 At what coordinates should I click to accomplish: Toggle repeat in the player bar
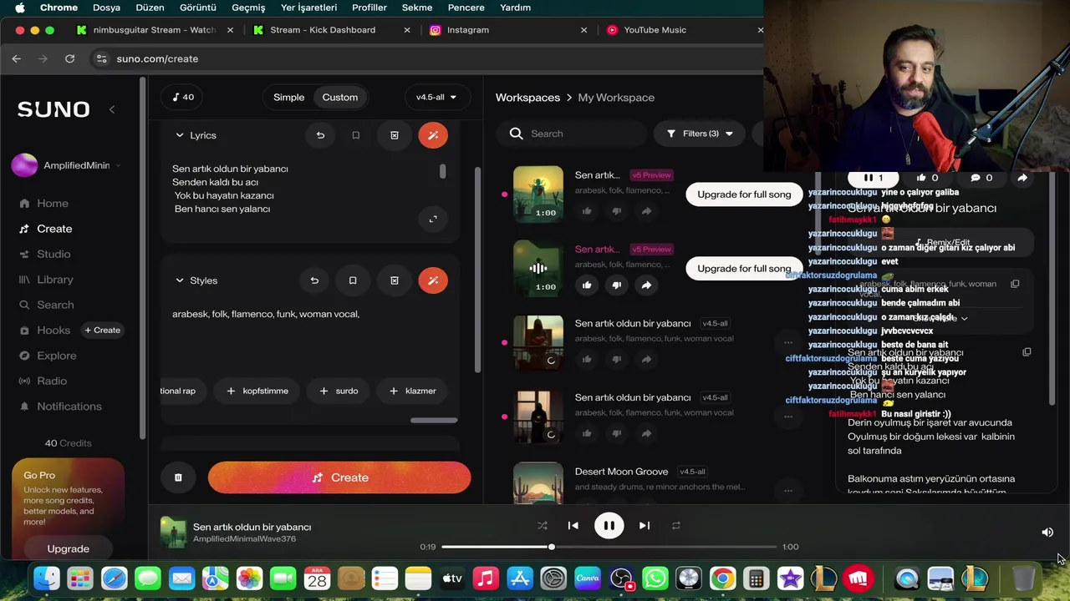[676, 526]
